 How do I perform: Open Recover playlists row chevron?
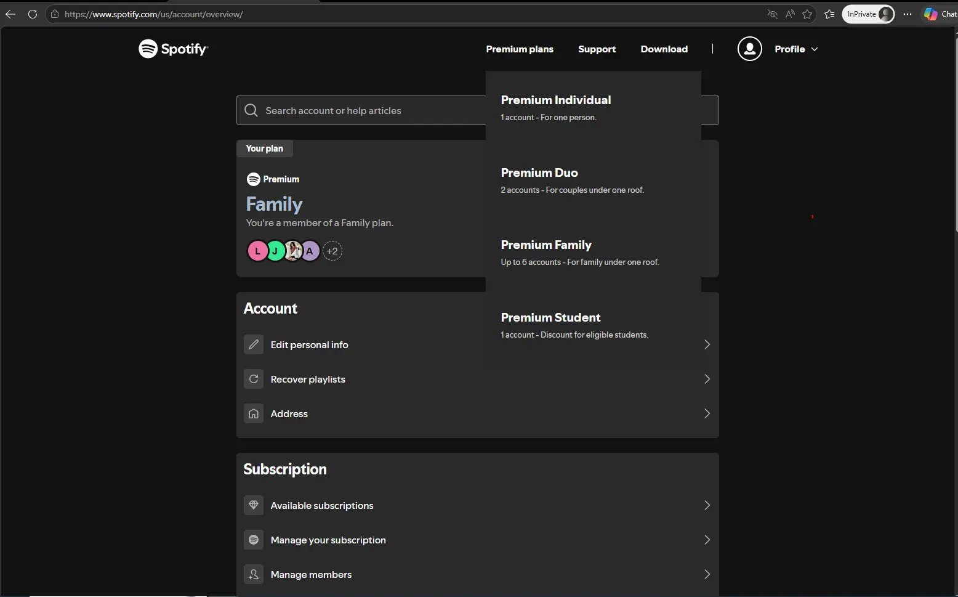click(x=707, y=379)
